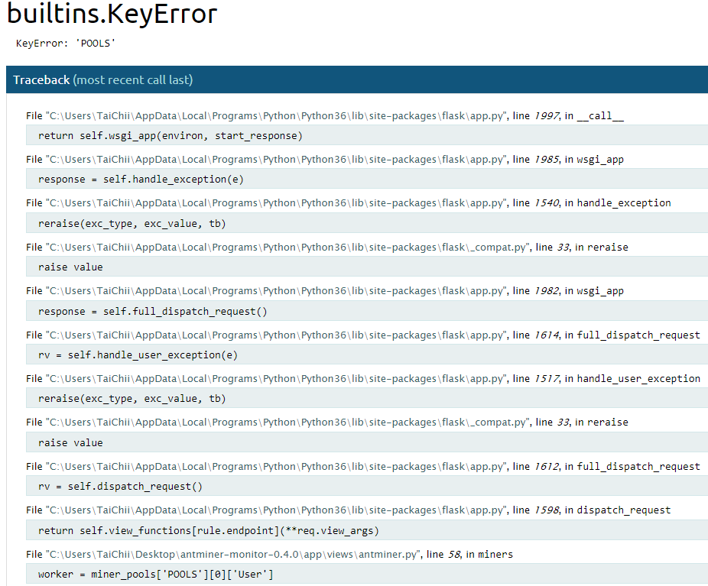This screenshot has height=586, width=708.
Task: Open code line 'return self.view_functions[rule.endpoint]'
Action: click(x=367, y=530)
